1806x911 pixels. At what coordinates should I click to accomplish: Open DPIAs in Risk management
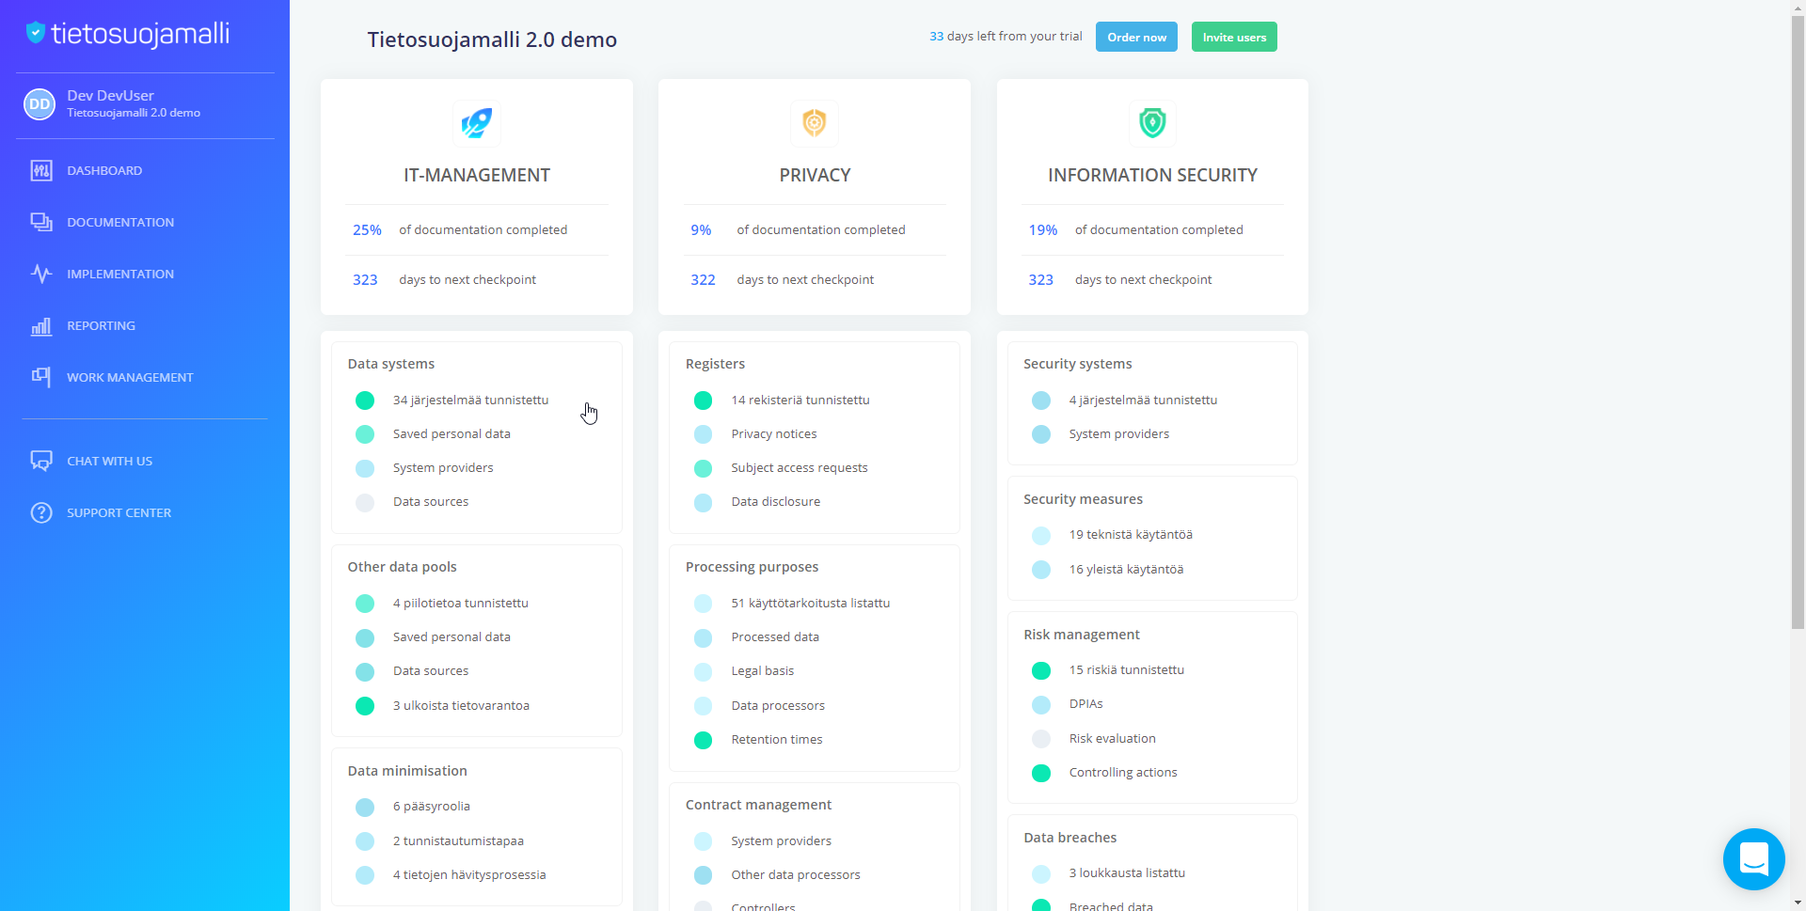pos(1085,703)
